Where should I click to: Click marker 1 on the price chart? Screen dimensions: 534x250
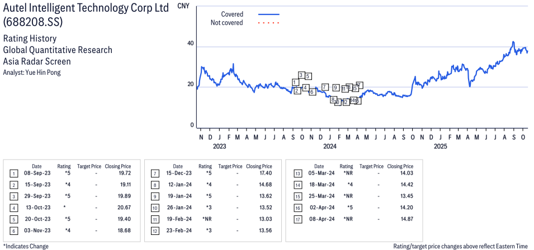pyautogui.click(x=295, y=83)
